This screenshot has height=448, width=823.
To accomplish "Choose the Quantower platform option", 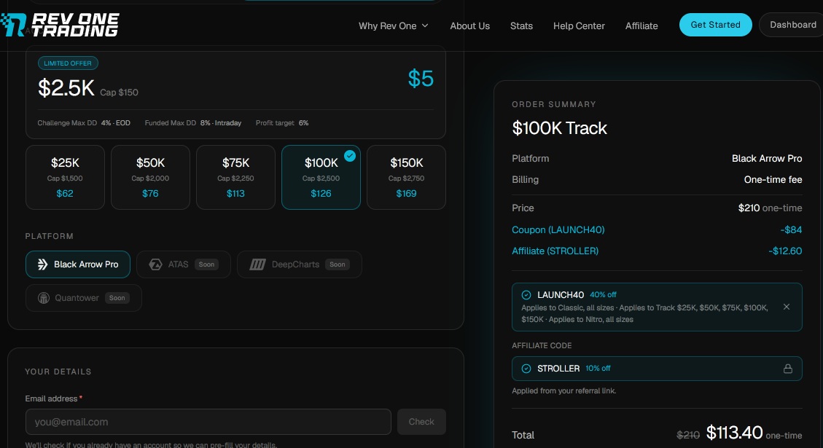I will coord(83,298).
